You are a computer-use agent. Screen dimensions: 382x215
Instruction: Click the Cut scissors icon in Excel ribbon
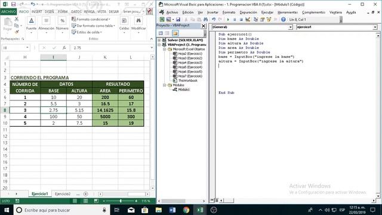click(x=17, y=19)
